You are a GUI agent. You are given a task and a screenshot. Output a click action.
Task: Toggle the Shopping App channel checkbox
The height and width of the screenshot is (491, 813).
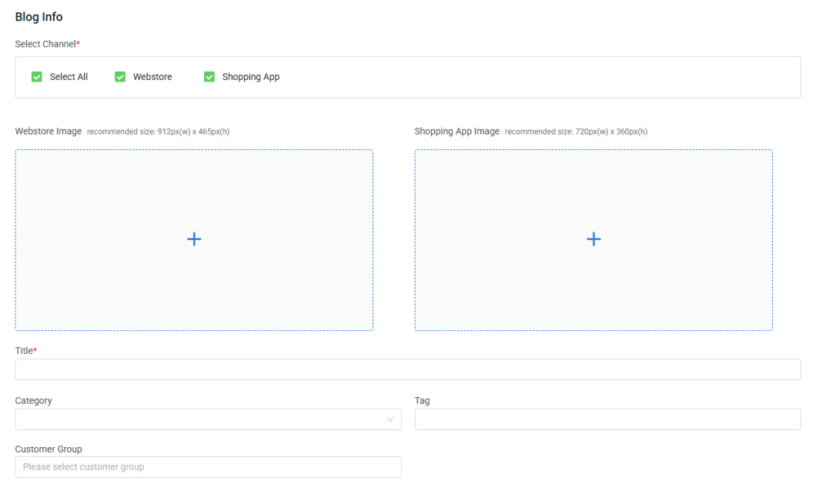click(x=209, y=77)
